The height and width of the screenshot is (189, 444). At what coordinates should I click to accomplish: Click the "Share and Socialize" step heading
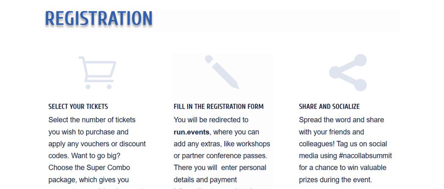click(x=329, y=107)
